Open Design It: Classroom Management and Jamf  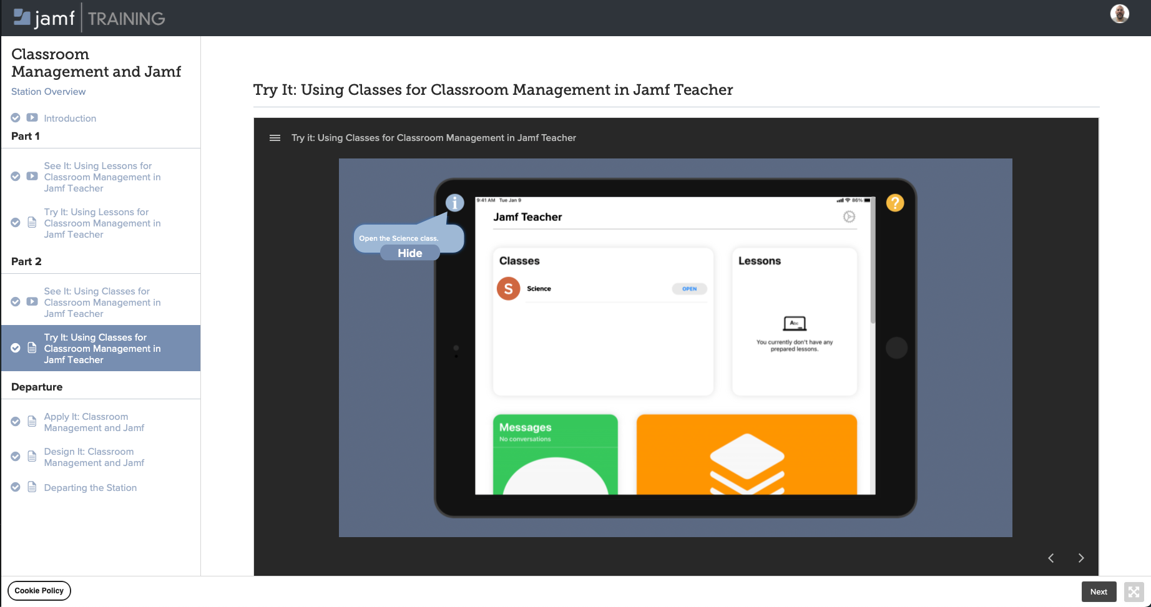pos(94,457)
